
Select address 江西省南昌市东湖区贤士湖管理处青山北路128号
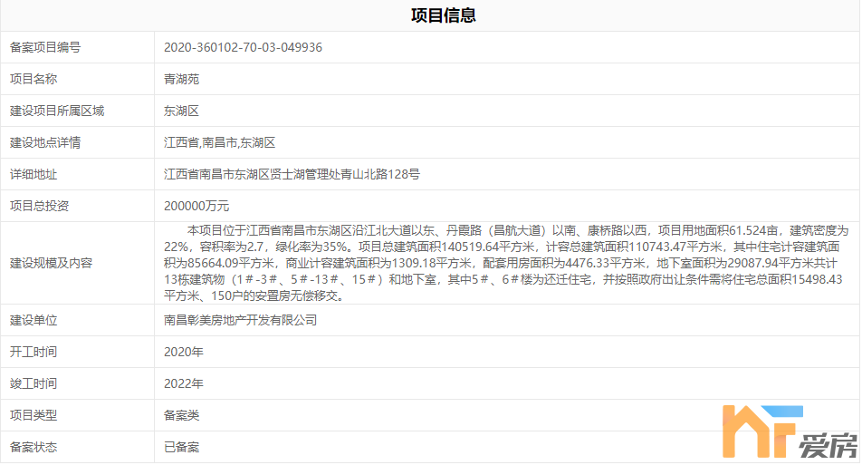pyautogui.click(x=292, y=174)
